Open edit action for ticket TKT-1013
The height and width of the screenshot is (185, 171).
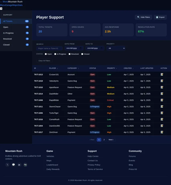pos(162,74)
